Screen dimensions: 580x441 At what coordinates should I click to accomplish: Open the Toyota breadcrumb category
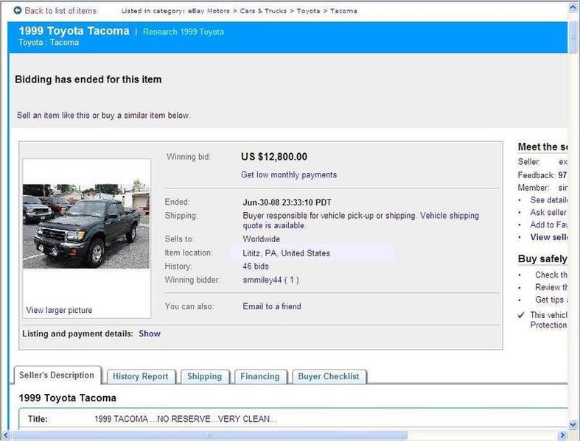click(308, 11)
